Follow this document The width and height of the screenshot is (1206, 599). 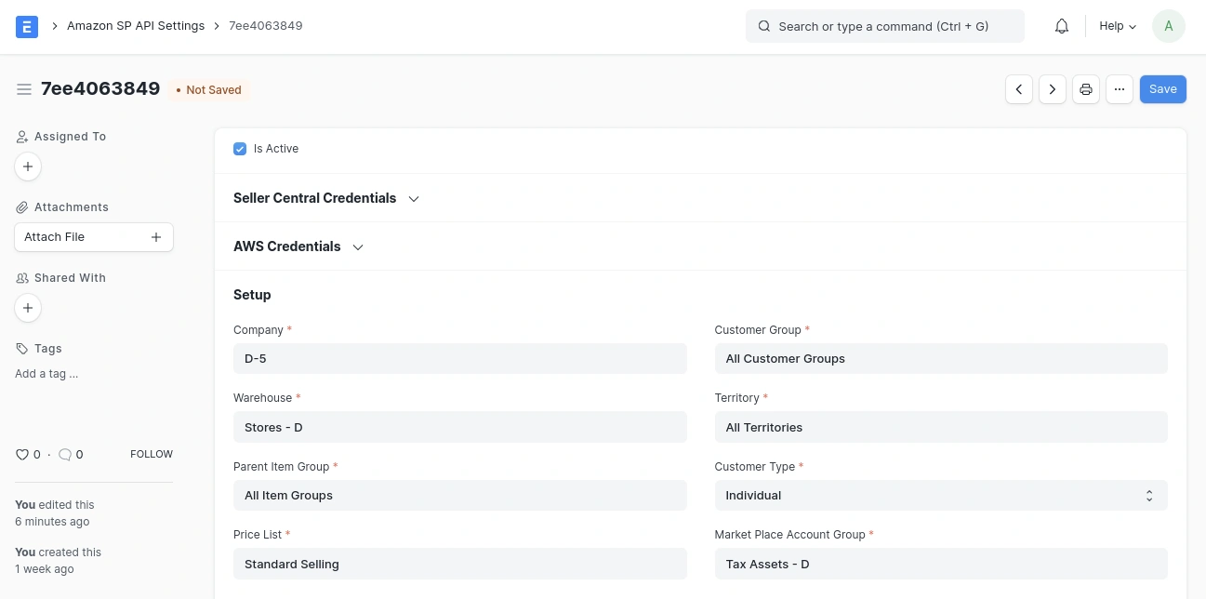pyautogui.click(x=151, y=454)
